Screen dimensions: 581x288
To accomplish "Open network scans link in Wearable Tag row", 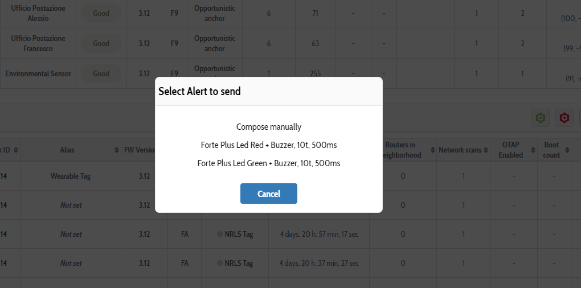I will point(463,176).
